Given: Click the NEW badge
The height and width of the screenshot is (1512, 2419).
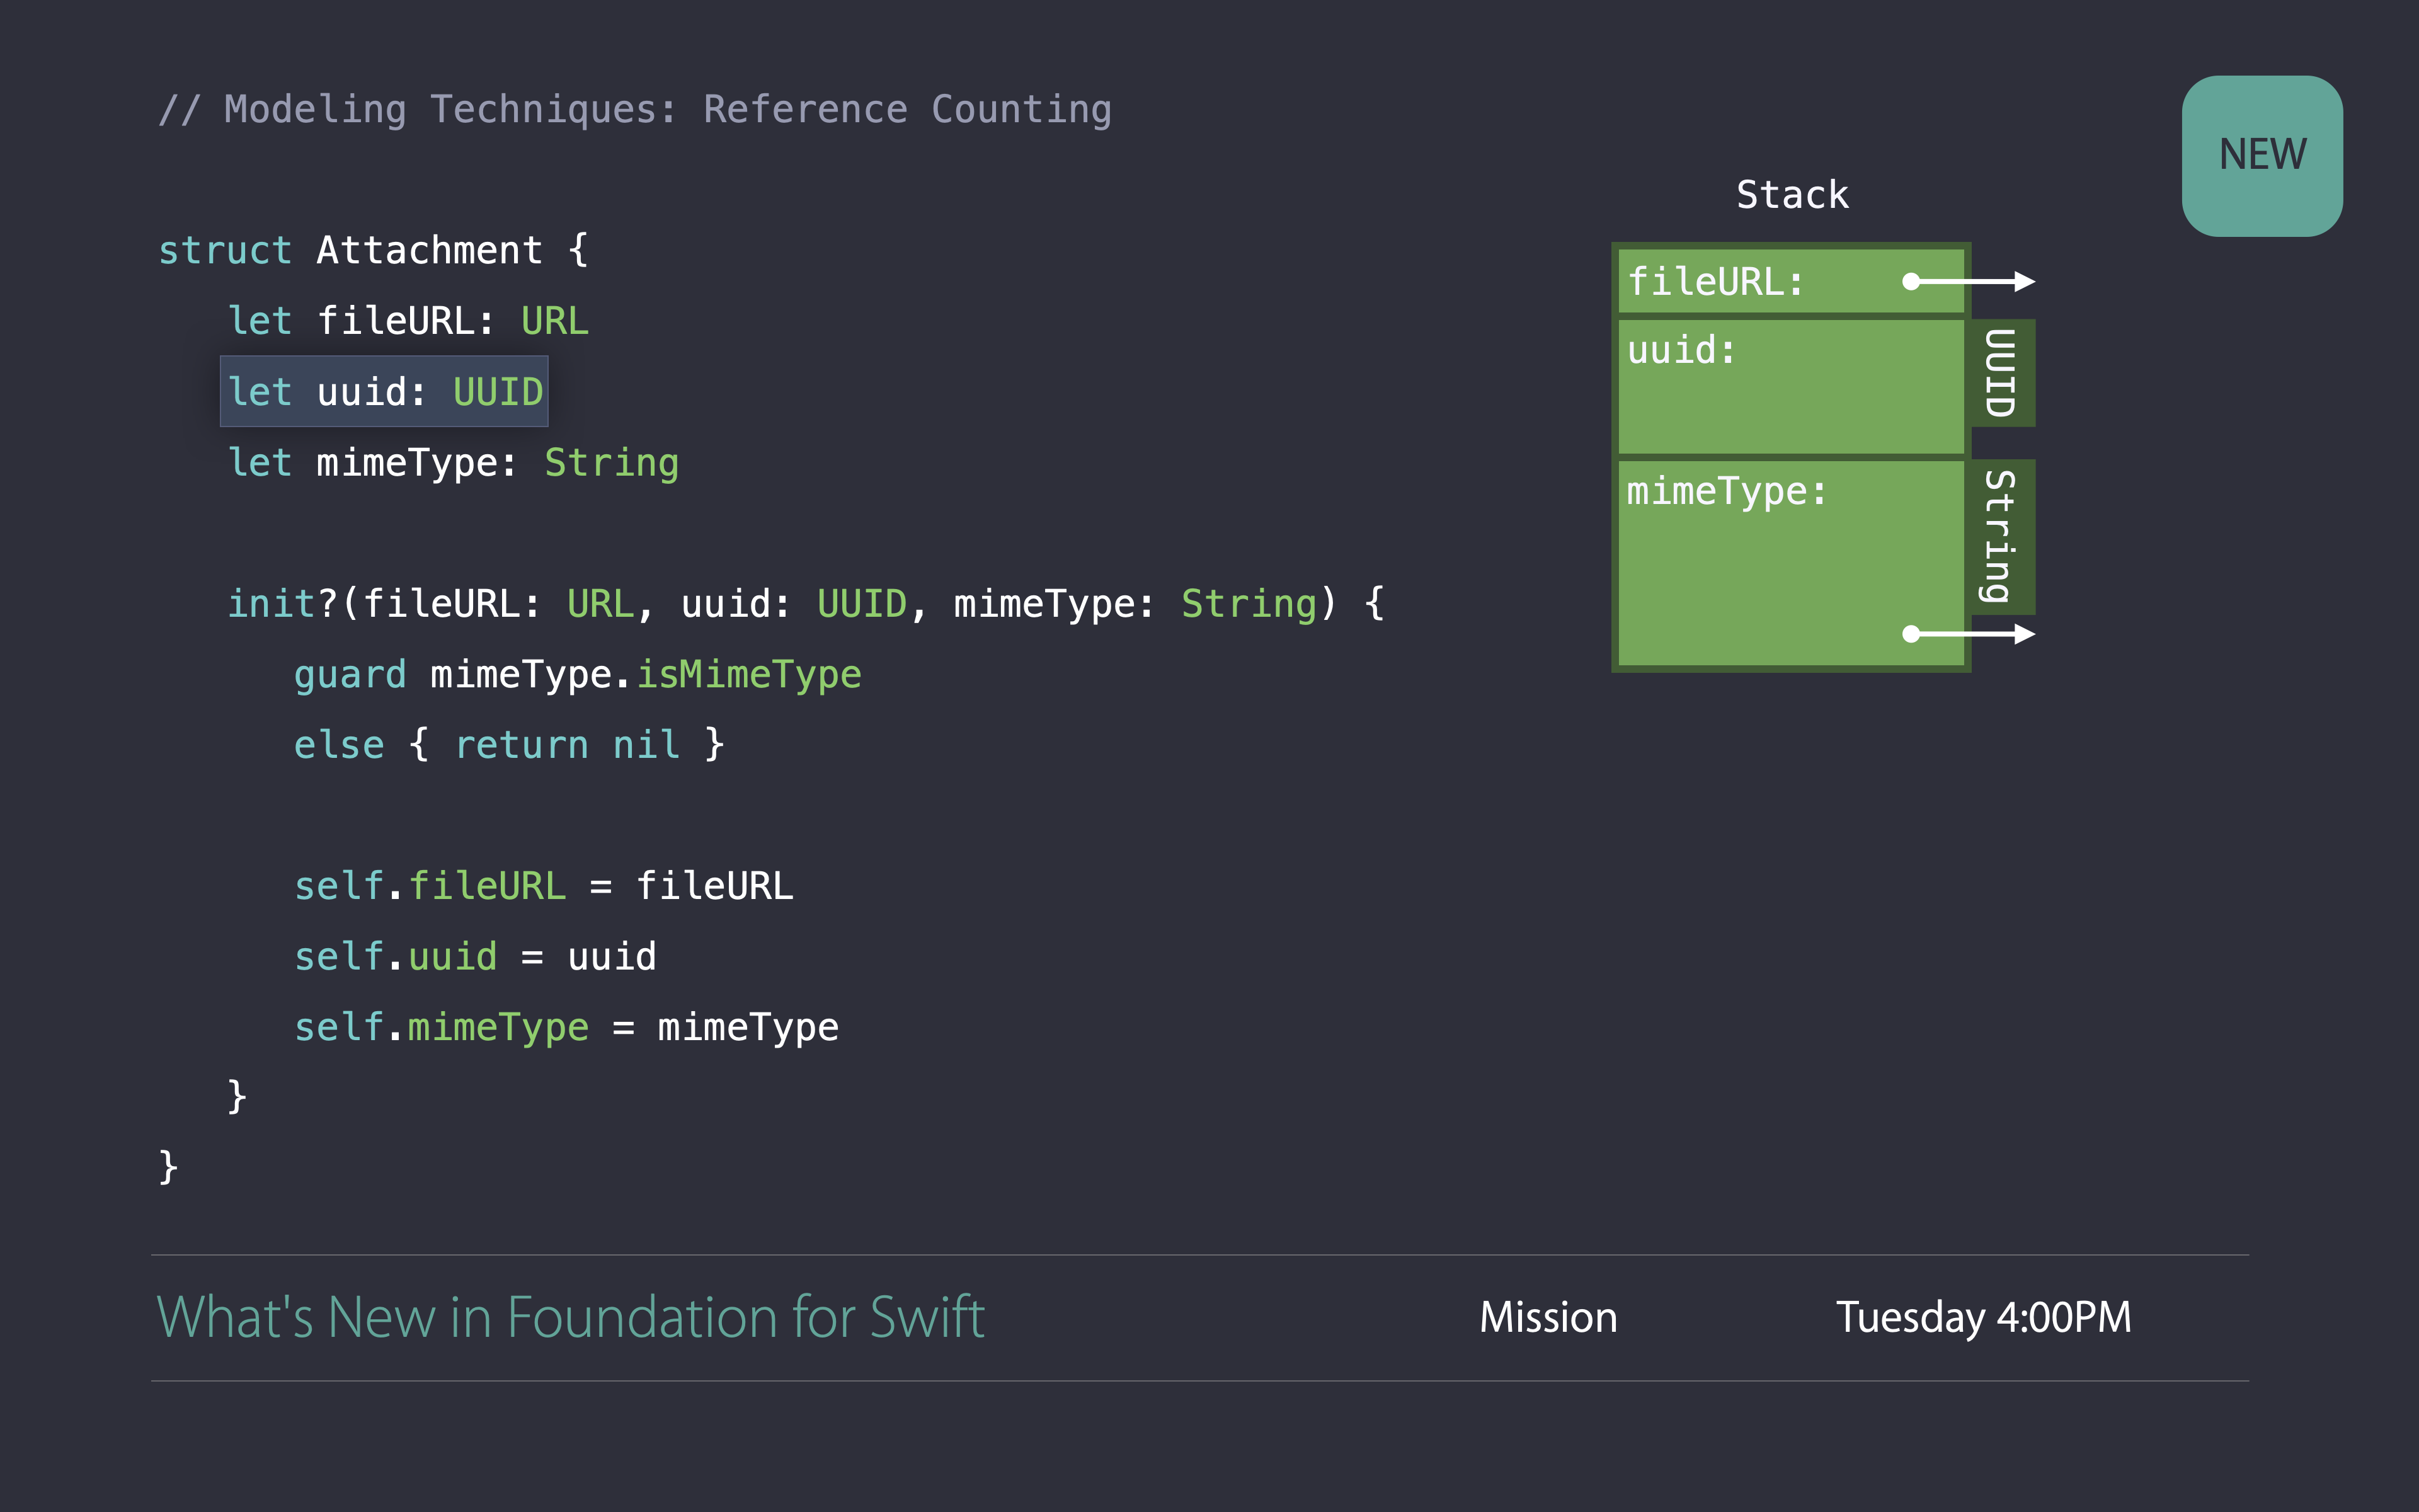Looking at the screenshot, I should click(x=2261, y=156).
